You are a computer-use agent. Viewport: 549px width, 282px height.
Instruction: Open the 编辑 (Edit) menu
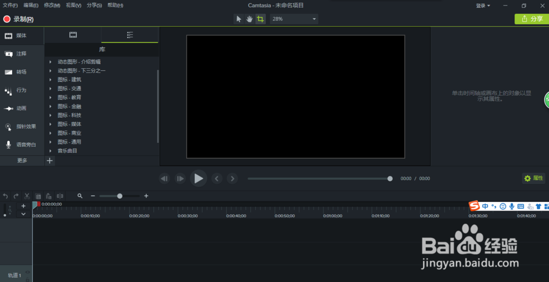[31, 5]
